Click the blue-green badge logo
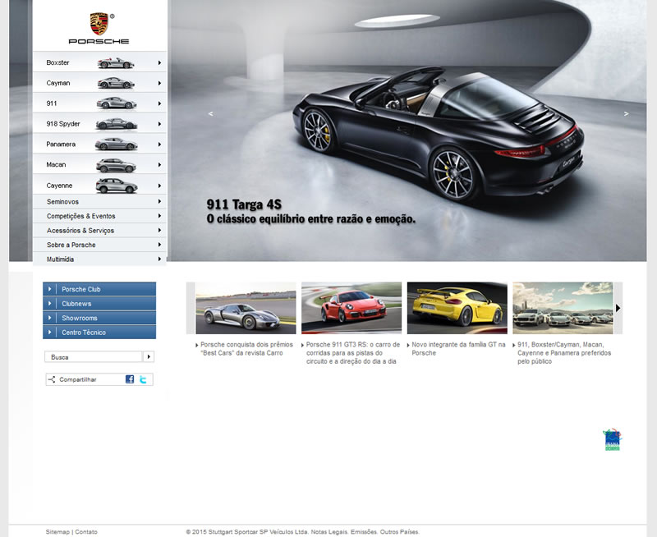Image resolution: width=657 pixels, height=537 pixels. tap(612, 440)
